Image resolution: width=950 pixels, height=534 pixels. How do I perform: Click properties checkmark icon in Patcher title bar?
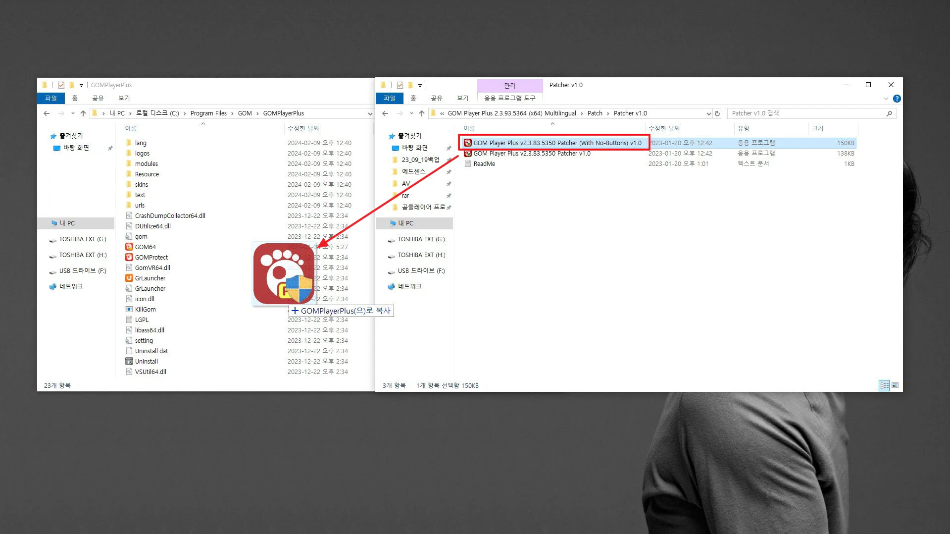click(x=400, y=85)
